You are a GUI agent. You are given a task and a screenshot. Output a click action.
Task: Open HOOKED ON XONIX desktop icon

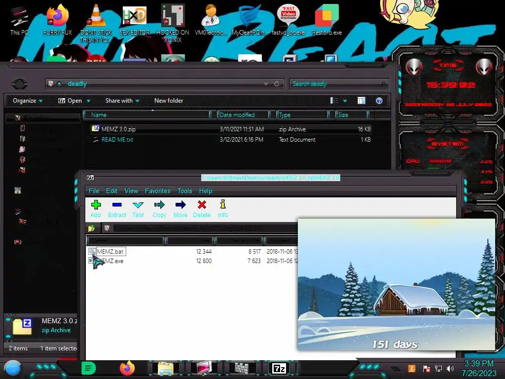(173, 23)
